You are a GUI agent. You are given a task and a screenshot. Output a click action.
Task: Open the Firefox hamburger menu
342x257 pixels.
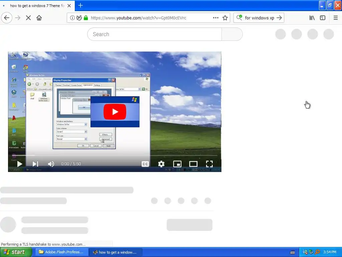point(336,18)
